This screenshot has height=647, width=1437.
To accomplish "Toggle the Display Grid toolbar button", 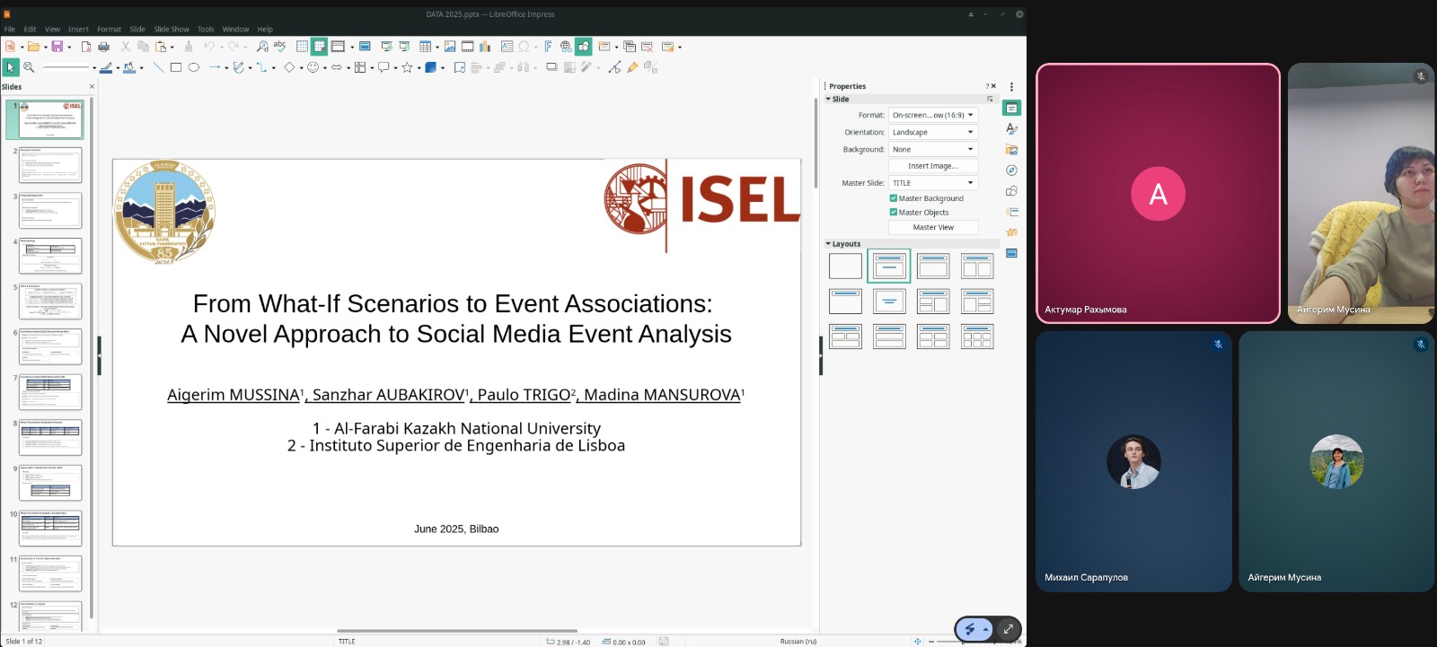I will (x=302, y=47).
